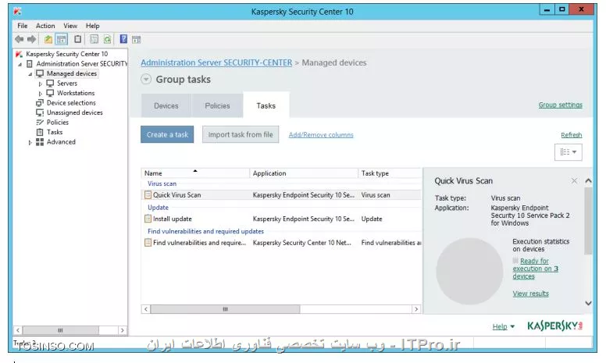Toggle the Show/Hide console tree icon
Screen dimensions: 606x363
62,39
